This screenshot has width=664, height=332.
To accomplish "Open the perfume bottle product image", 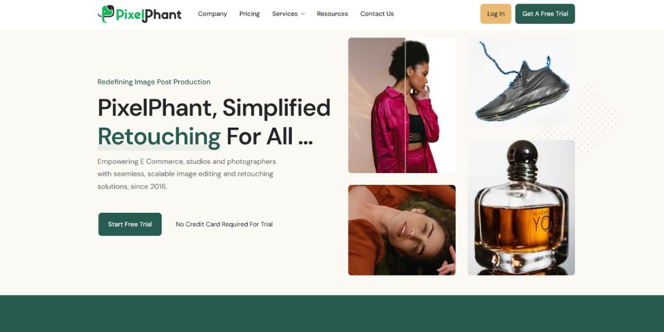I will tap(521, 207).
